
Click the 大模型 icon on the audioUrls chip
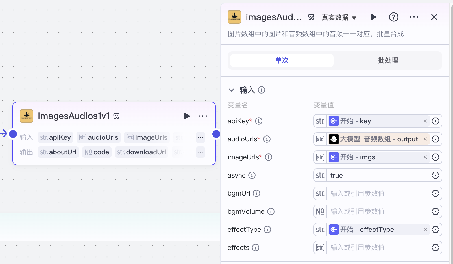tap(334, 139)
